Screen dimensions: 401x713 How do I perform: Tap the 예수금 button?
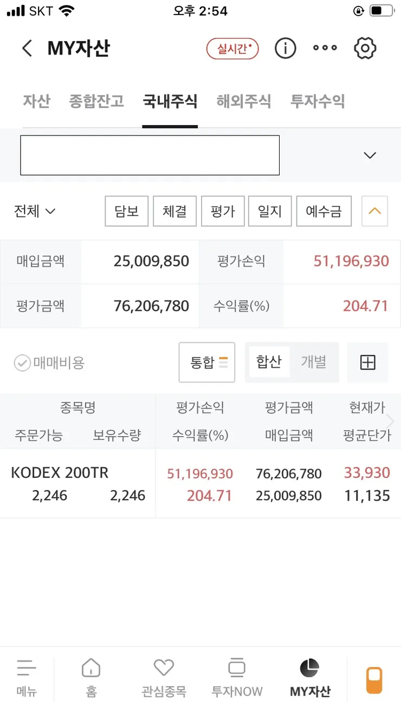[x=324, y=211]
